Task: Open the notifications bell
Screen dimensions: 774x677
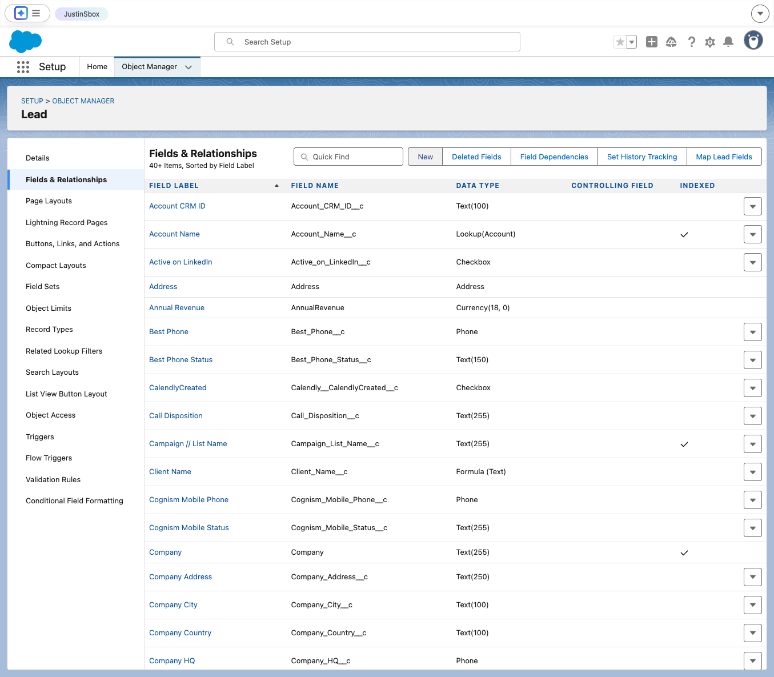Action: click(728, 42)
